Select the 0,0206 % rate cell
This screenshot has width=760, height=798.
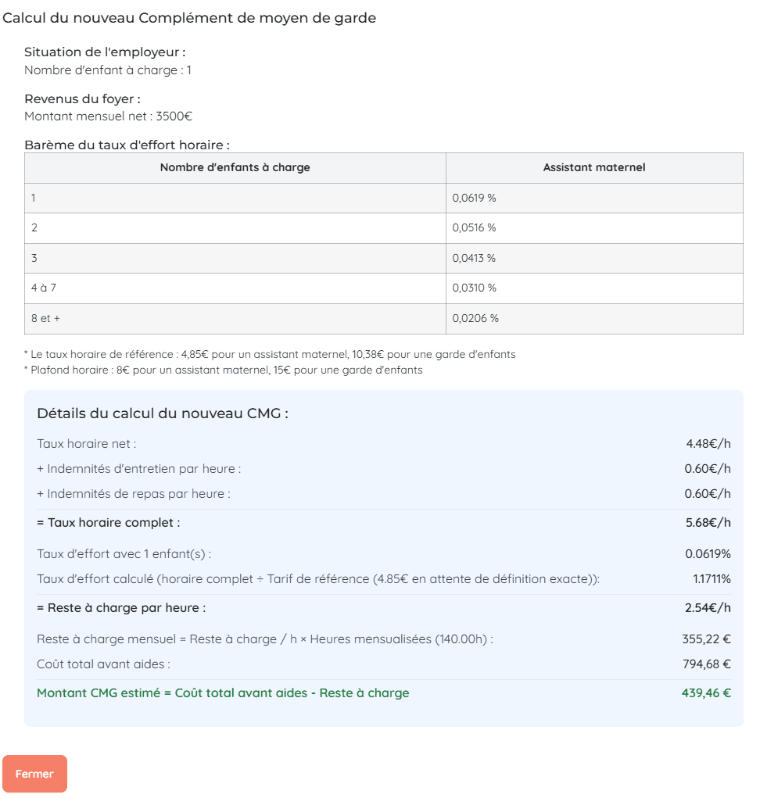475,318
